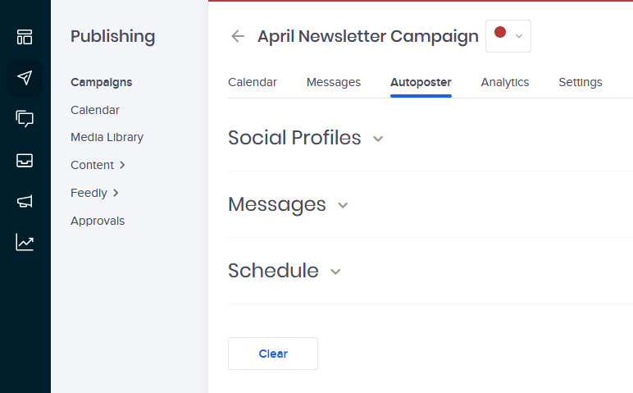
Task: Go back using the left arrow
Action: (238, 36)
